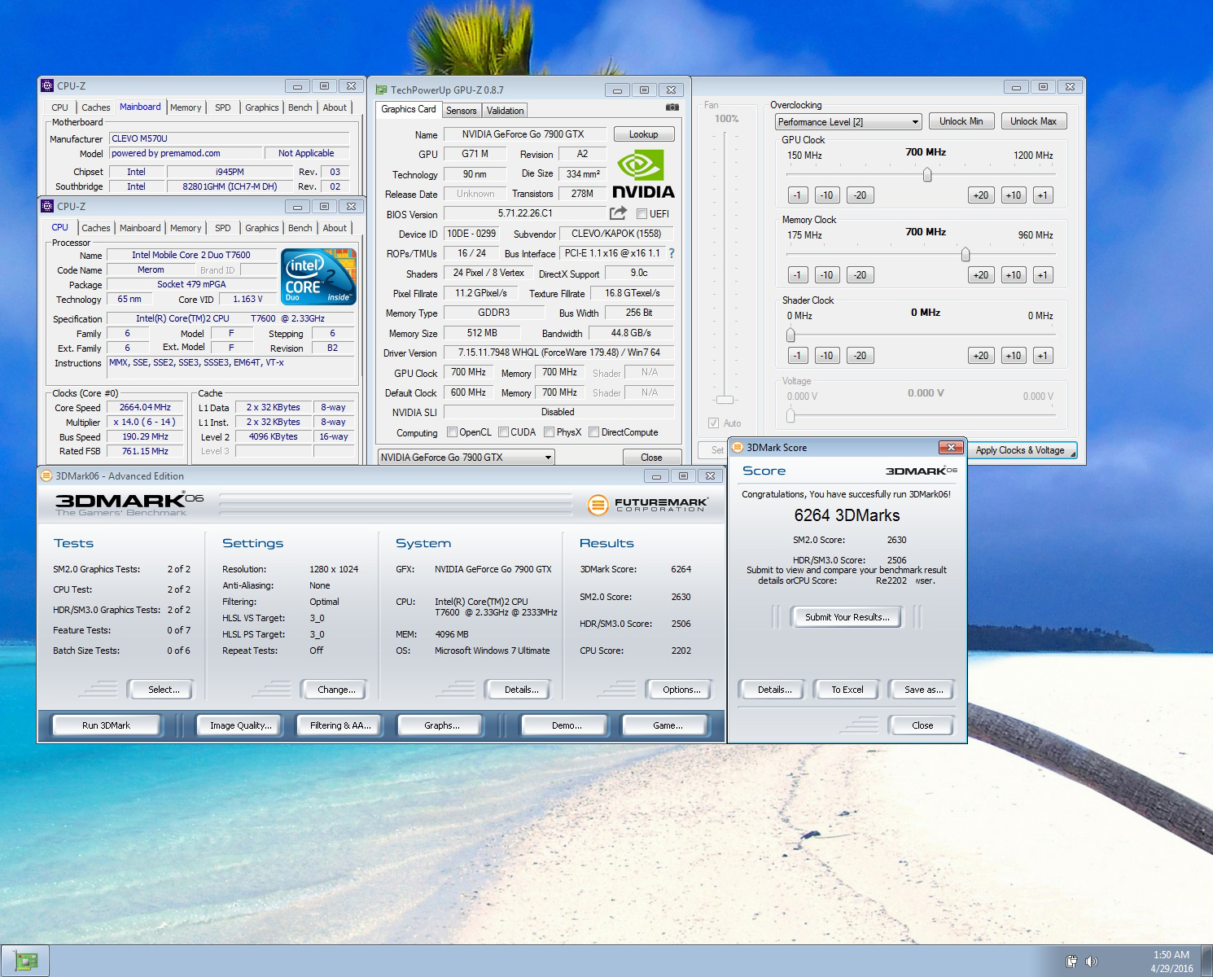Click Close in 3DMark Score window
Image resolution: width=1213 pixels, height=977 pixels.
tap(922, 725)
